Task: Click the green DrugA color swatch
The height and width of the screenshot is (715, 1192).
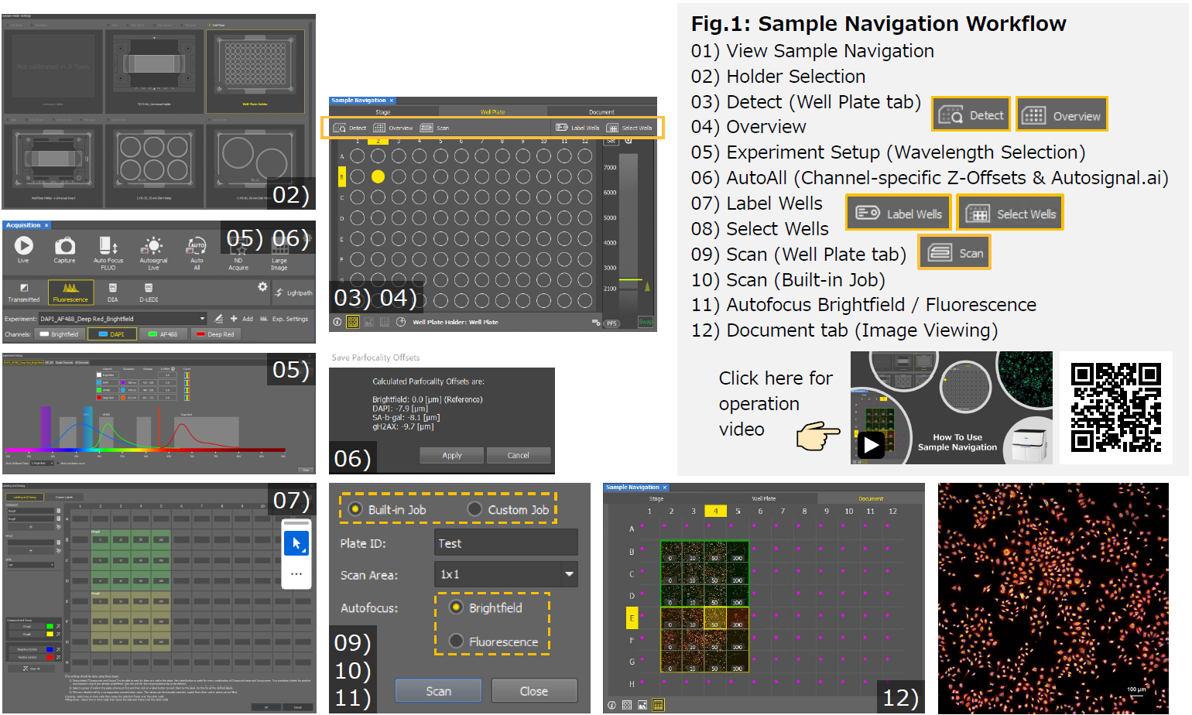Action: 50,627
